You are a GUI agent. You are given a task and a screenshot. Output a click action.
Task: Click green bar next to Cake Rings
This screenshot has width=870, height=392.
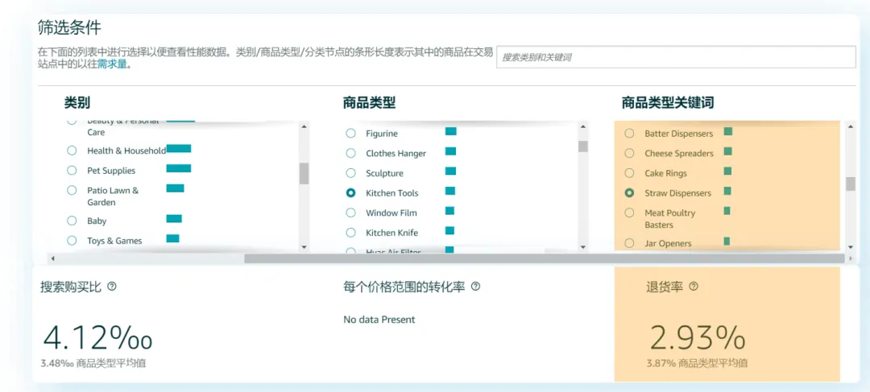(727, 171)
